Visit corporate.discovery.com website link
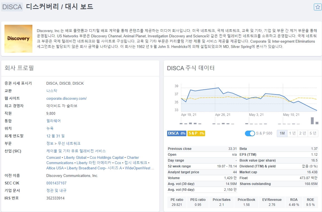The width and height of the screenshot is (322, 212). (x=66, y=98)
